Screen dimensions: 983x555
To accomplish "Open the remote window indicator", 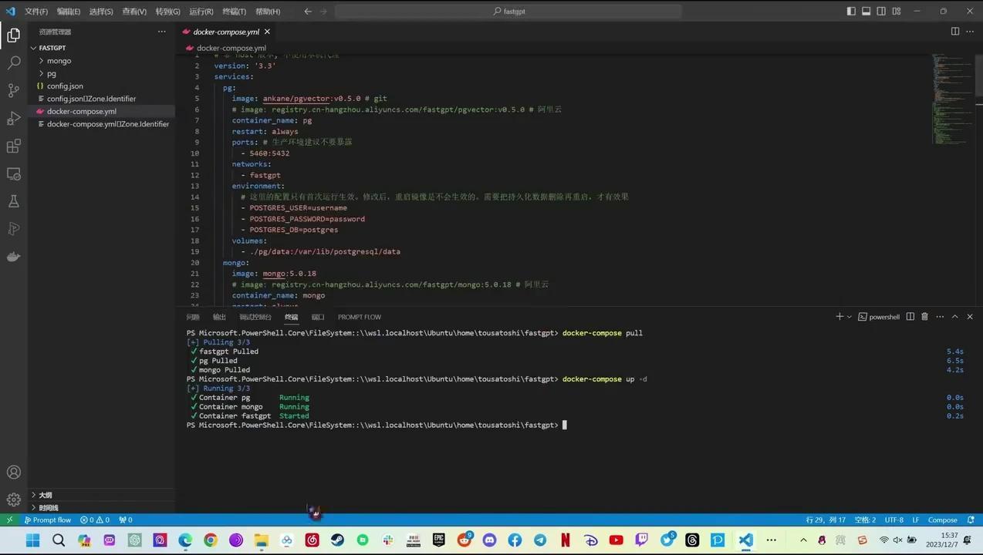I will click(x=9, y=520).
